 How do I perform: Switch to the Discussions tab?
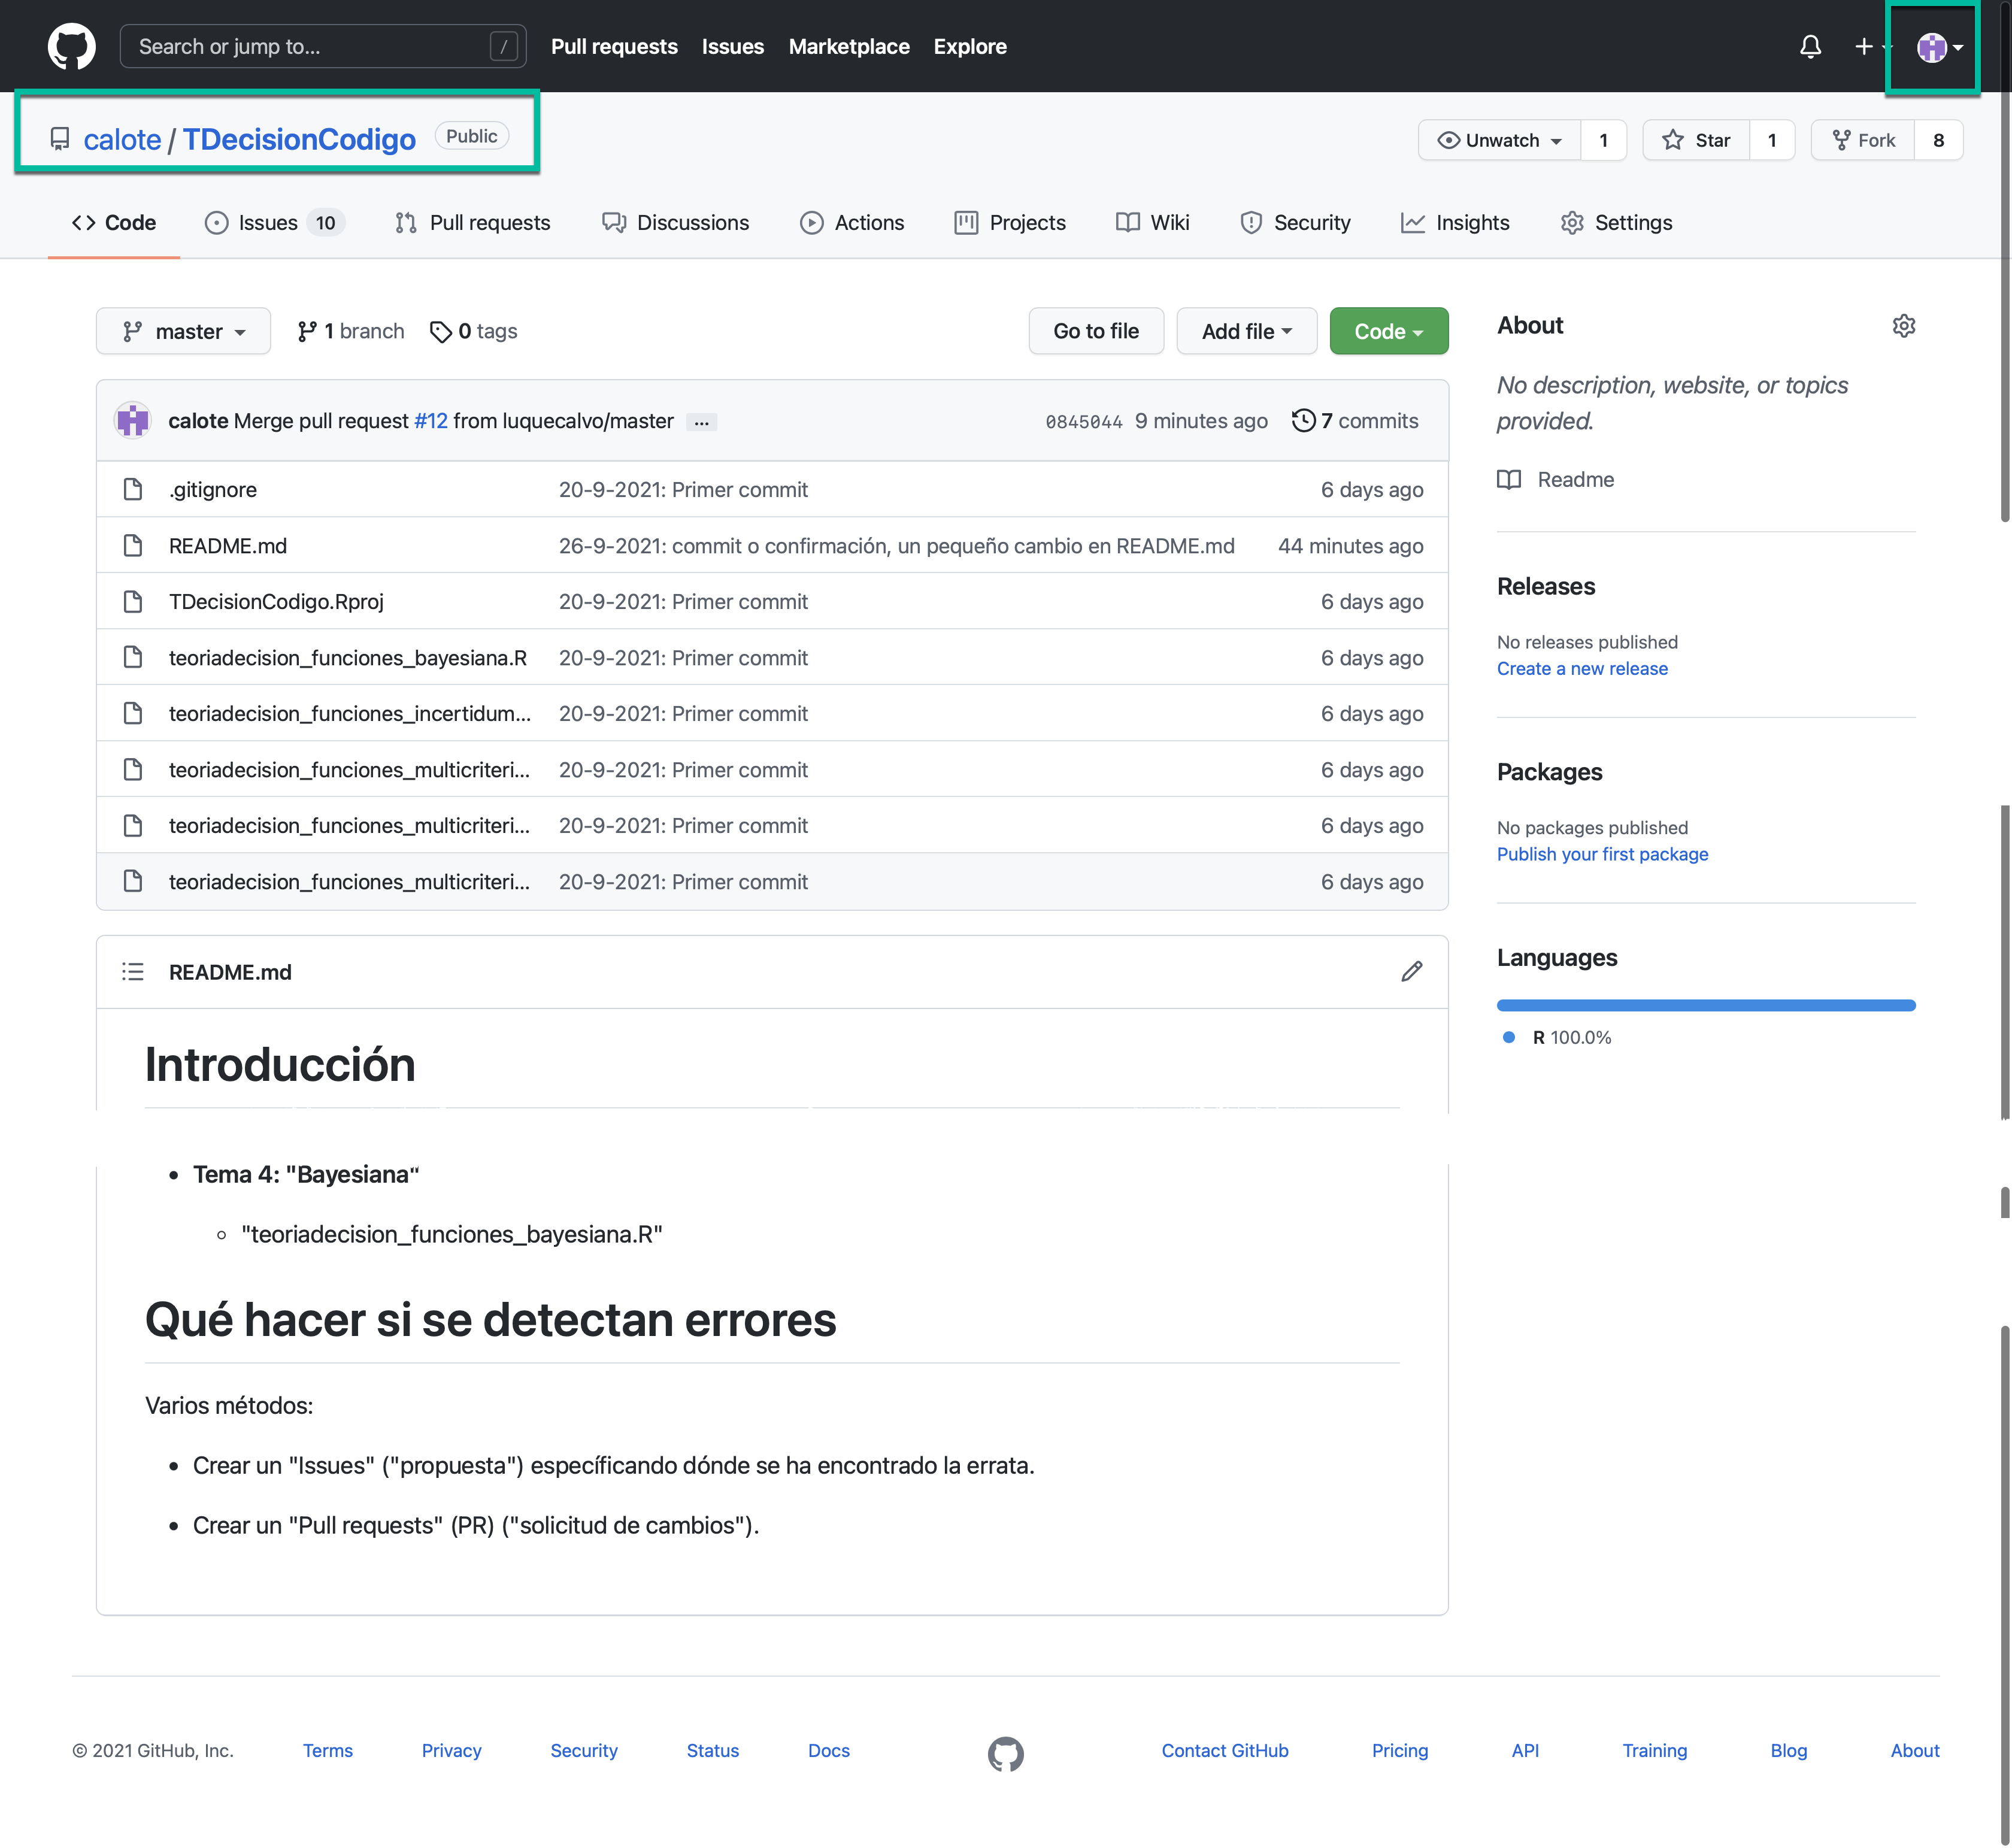(675, 222)
